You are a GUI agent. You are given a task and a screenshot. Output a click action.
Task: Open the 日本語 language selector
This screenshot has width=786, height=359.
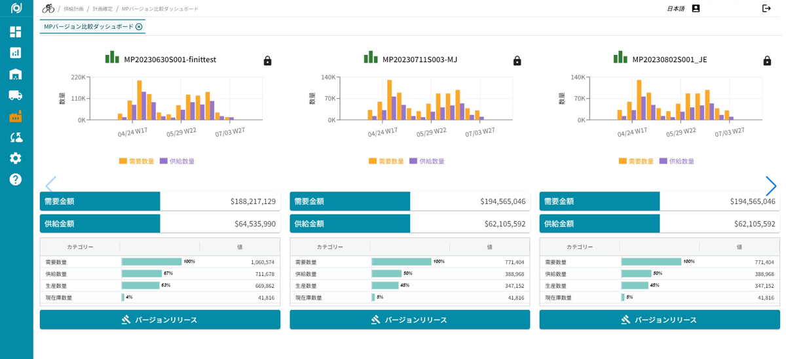(675, 9)
